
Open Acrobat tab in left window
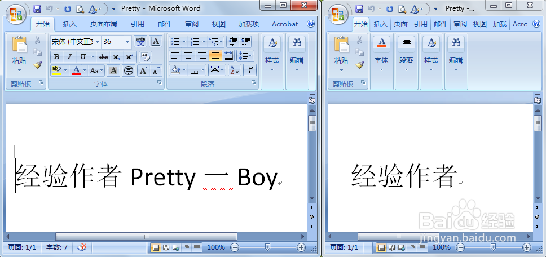pyautogui.click(x=285, y=24)
